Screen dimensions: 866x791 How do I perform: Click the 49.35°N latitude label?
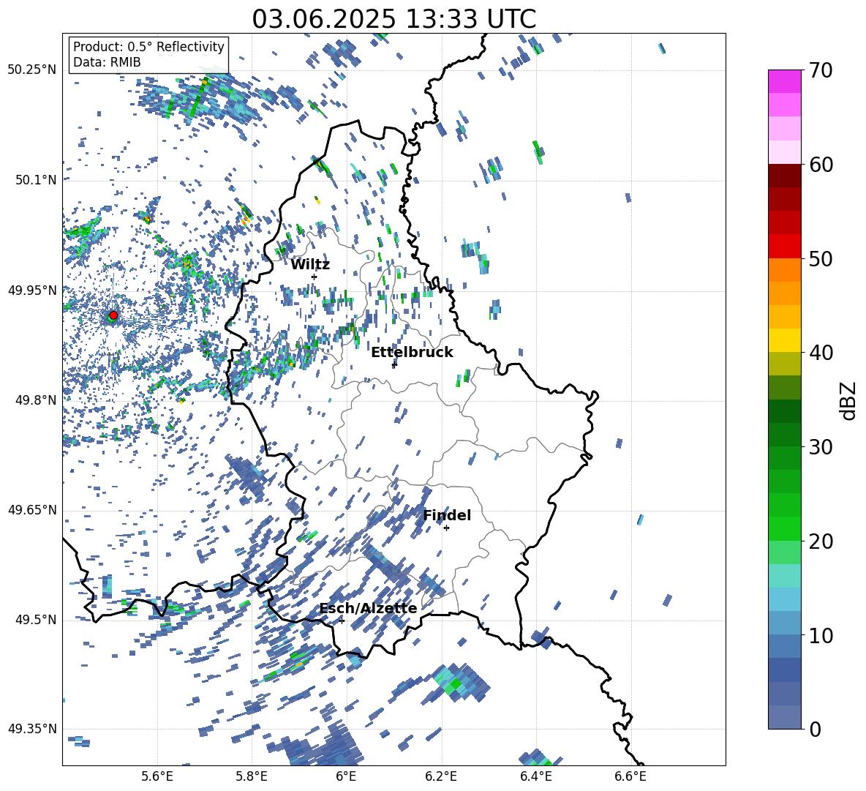click(x=32, y=729)
